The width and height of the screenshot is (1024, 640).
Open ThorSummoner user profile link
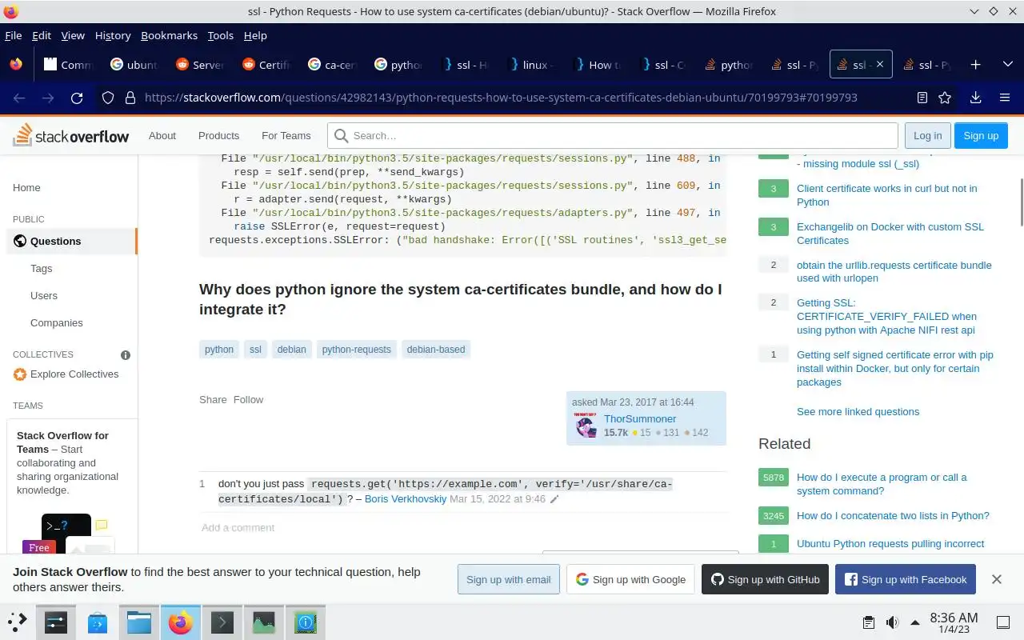click(x=640, y=418)
